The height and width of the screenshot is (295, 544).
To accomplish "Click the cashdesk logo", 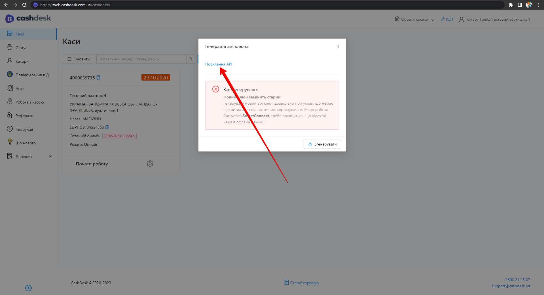I will [x=28, y=18].
